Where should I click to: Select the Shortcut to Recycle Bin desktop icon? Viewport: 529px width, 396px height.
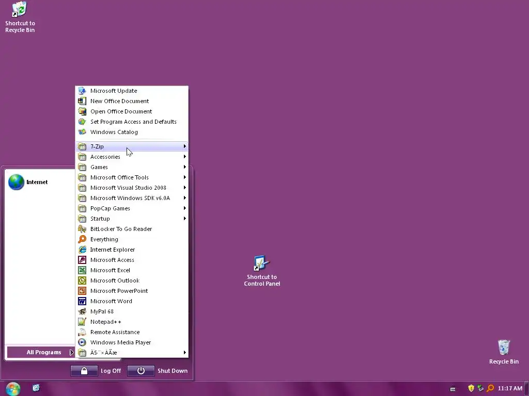[20, 17]
